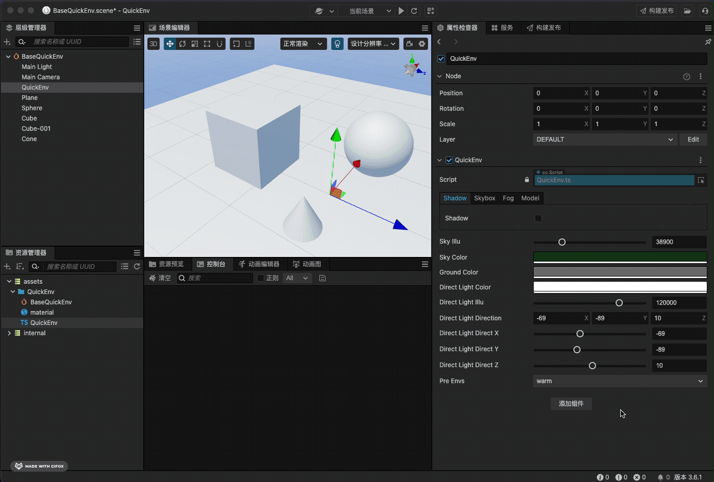
Task: Switch to the 资源预览 tab
Action: tap(166, 264)
